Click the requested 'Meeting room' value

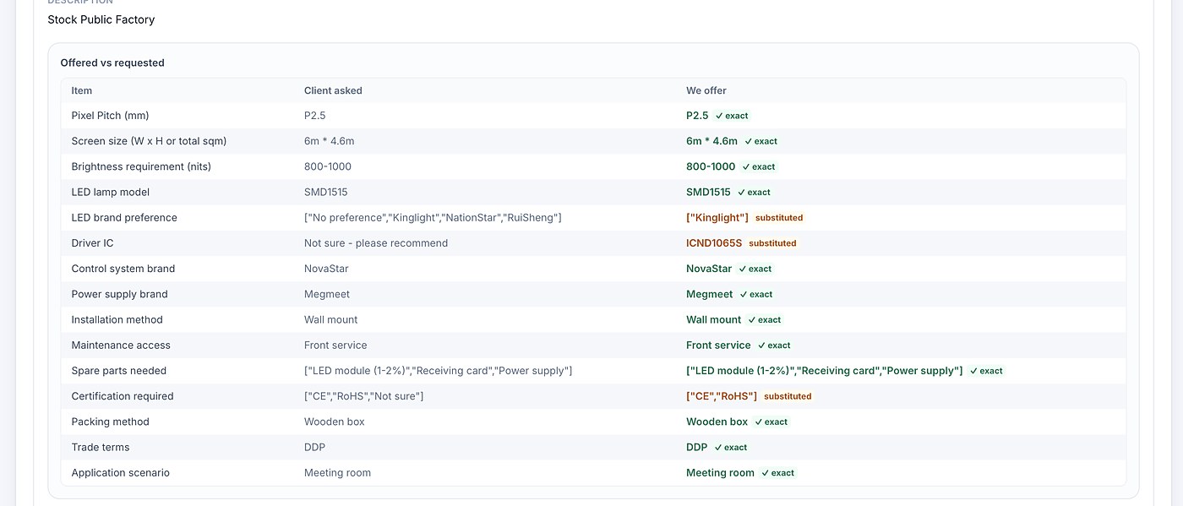[338, 473]
